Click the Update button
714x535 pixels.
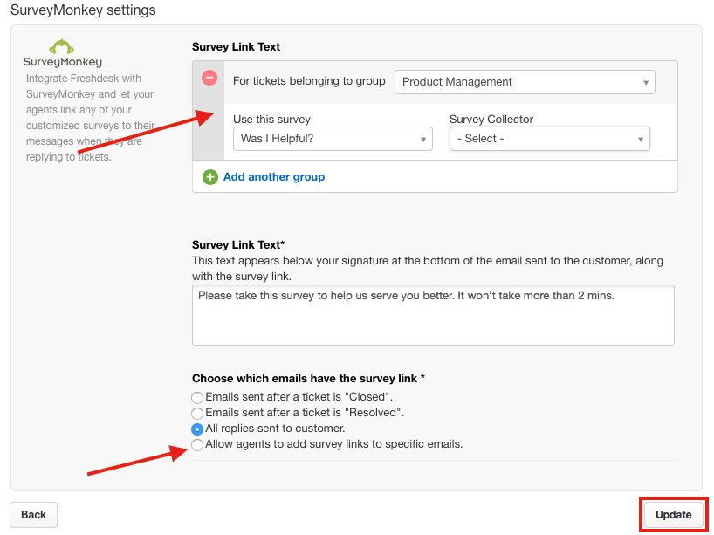(673, 515)
